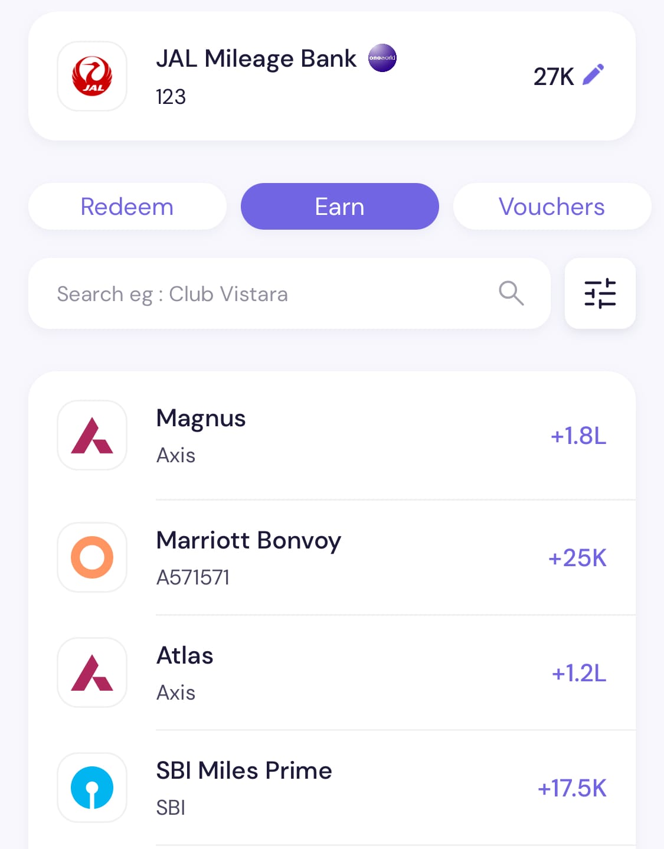Tap the JAL airline logo icon
This screenshot has height=849, width=664.
(92, 76)
